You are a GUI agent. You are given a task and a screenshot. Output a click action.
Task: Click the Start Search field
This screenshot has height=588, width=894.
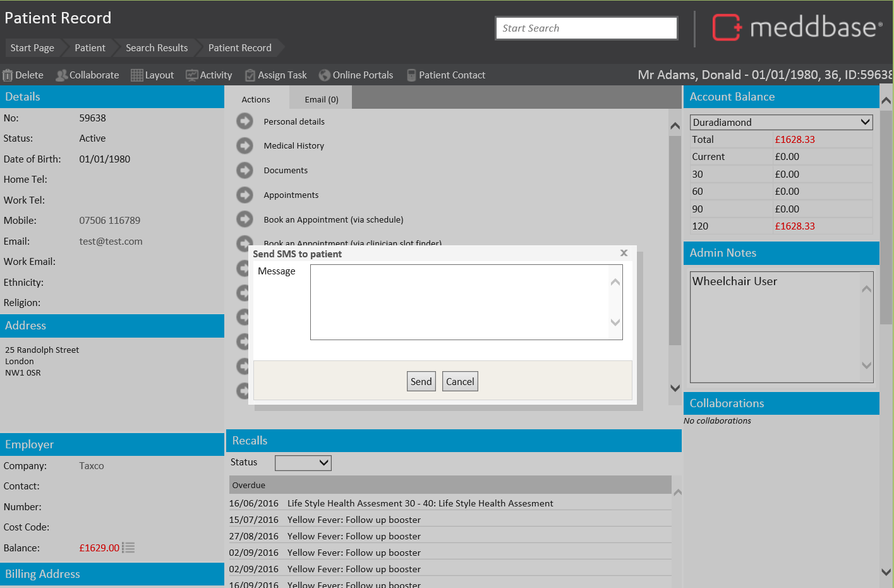586,28
